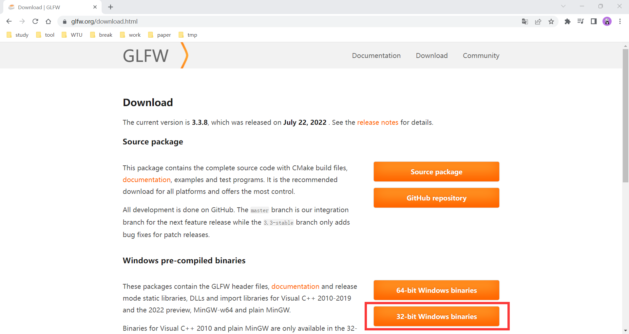This screenshot has height=334, width=629.
Task: Open the tab search chevron
Action: [563, 6]
